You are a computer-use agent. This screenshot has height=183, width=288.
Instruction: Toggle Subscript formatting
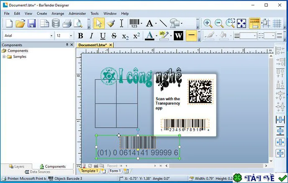tap(125, 36)
